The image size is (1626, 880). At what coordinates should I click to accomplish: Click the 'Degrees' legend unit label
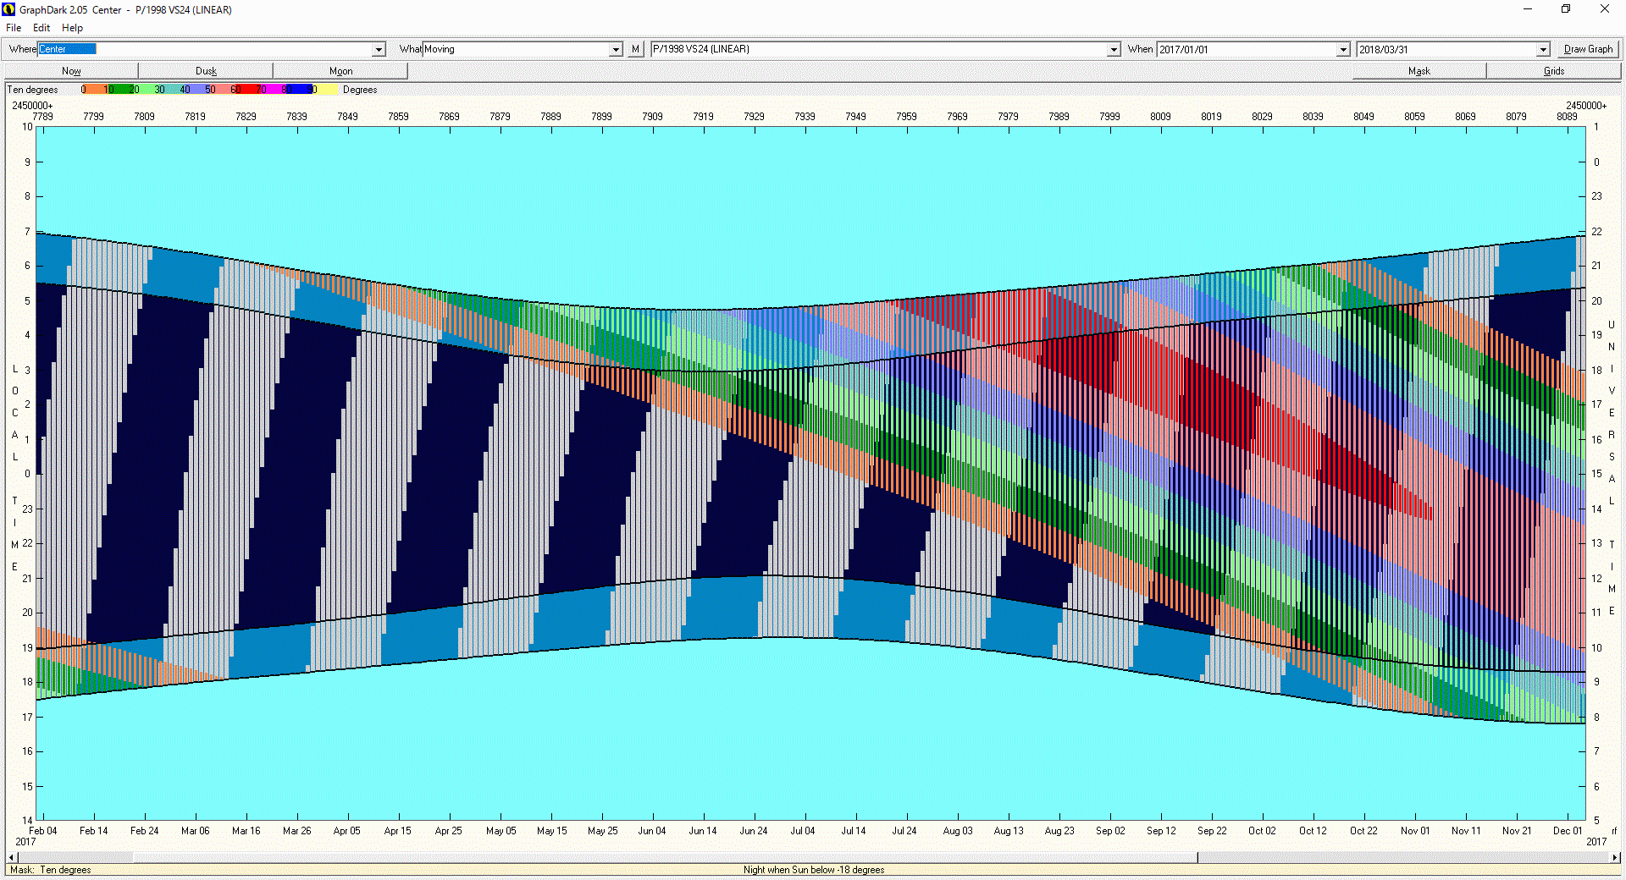[x=360, y=90]
